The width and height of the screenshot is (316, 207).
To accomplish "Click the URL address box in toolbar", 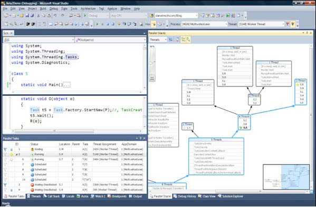I will pyautogui.click(x=176, y=15).
